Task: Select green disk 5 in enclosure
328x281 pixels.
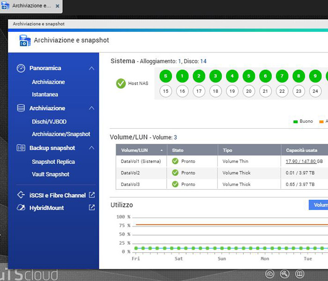Action: (x=249, y=76)
